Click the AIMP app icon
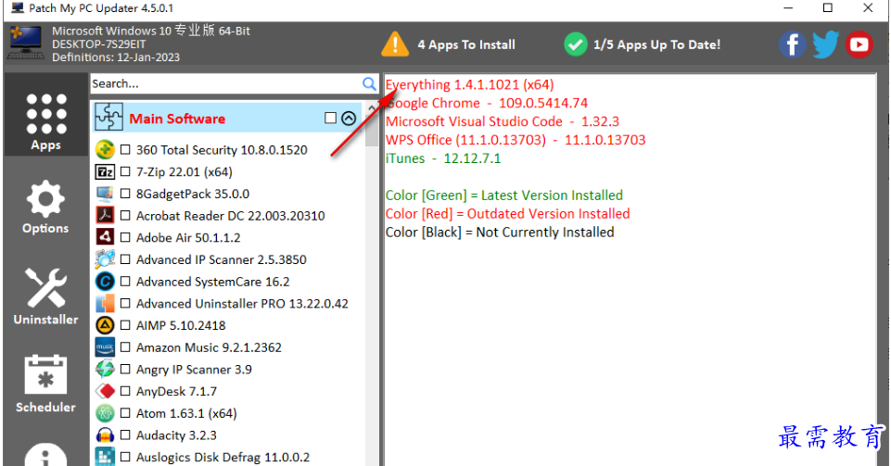The height and width of the screenshot is (466, 891). point(105,325)
